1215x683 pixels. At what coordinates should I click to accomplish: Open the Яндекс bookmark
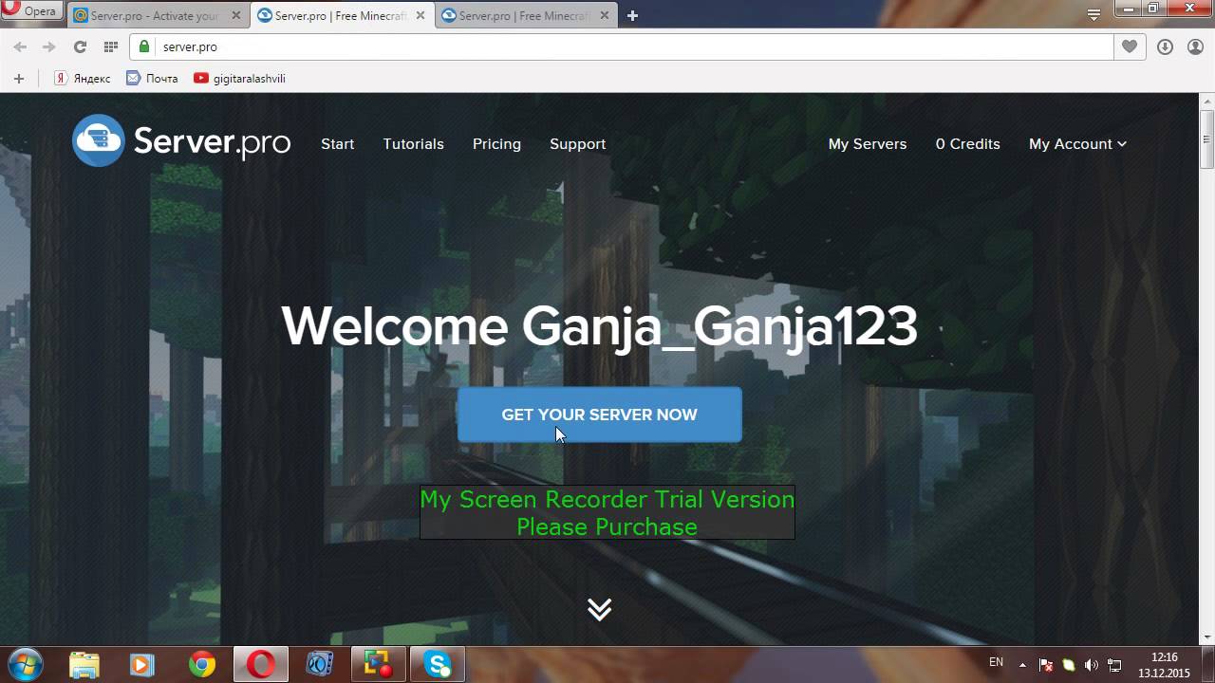(83, 79)
